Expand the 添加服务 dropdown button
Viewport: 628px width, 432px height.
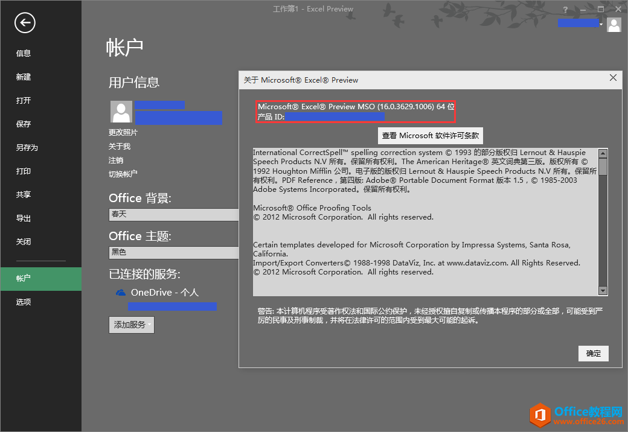click(x=132, y=325)
